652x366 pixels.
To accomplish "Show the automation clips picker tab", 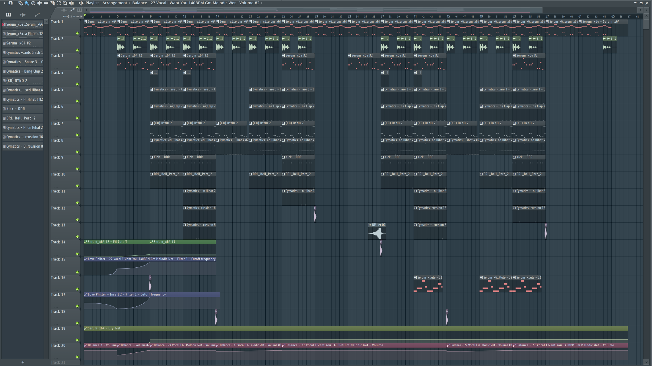I will [x=37, y=15].
